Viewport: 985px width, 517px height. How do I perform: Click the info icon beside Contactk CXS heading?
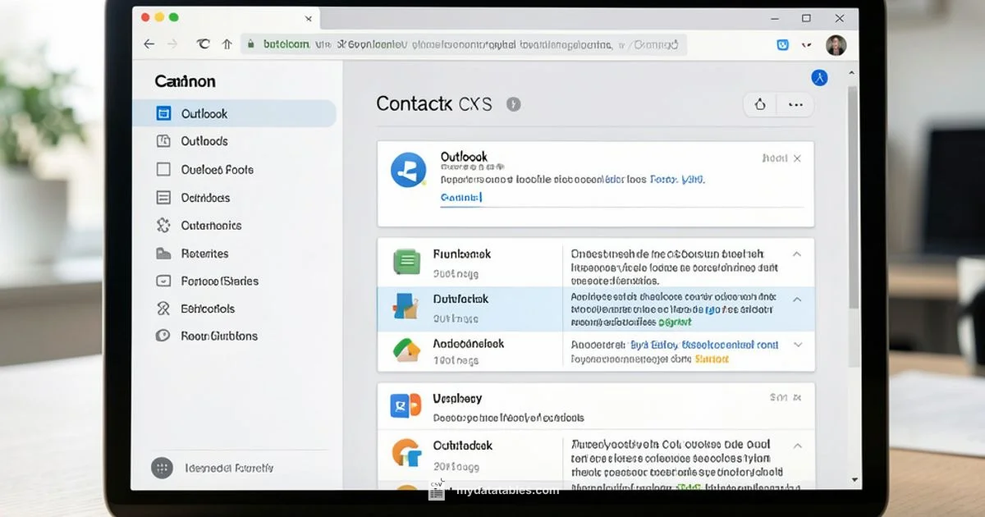coord(513,103)
